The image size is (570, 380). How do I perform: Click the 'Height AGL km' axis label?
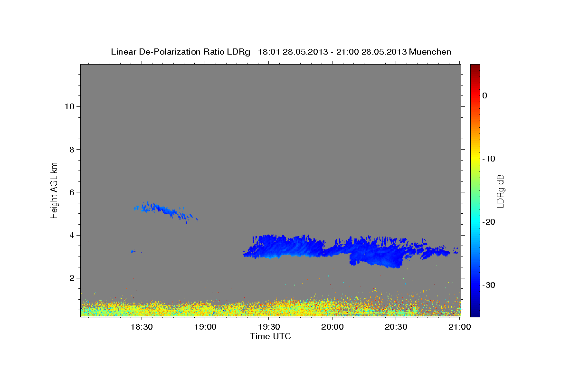(54, 190)
